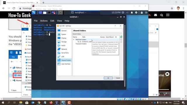Collapse the Machine Folders tree node
This screenshot has height=105, width=187.
point(74,39)
